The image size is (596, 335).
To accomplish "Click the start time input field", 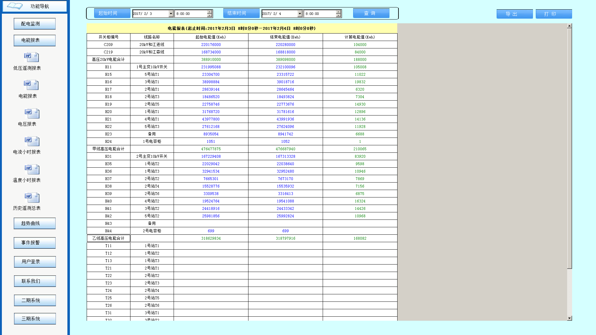I will [x=191, y=14].
